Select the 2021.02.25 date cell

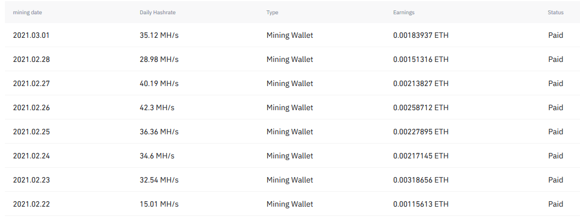pos(31,132)
